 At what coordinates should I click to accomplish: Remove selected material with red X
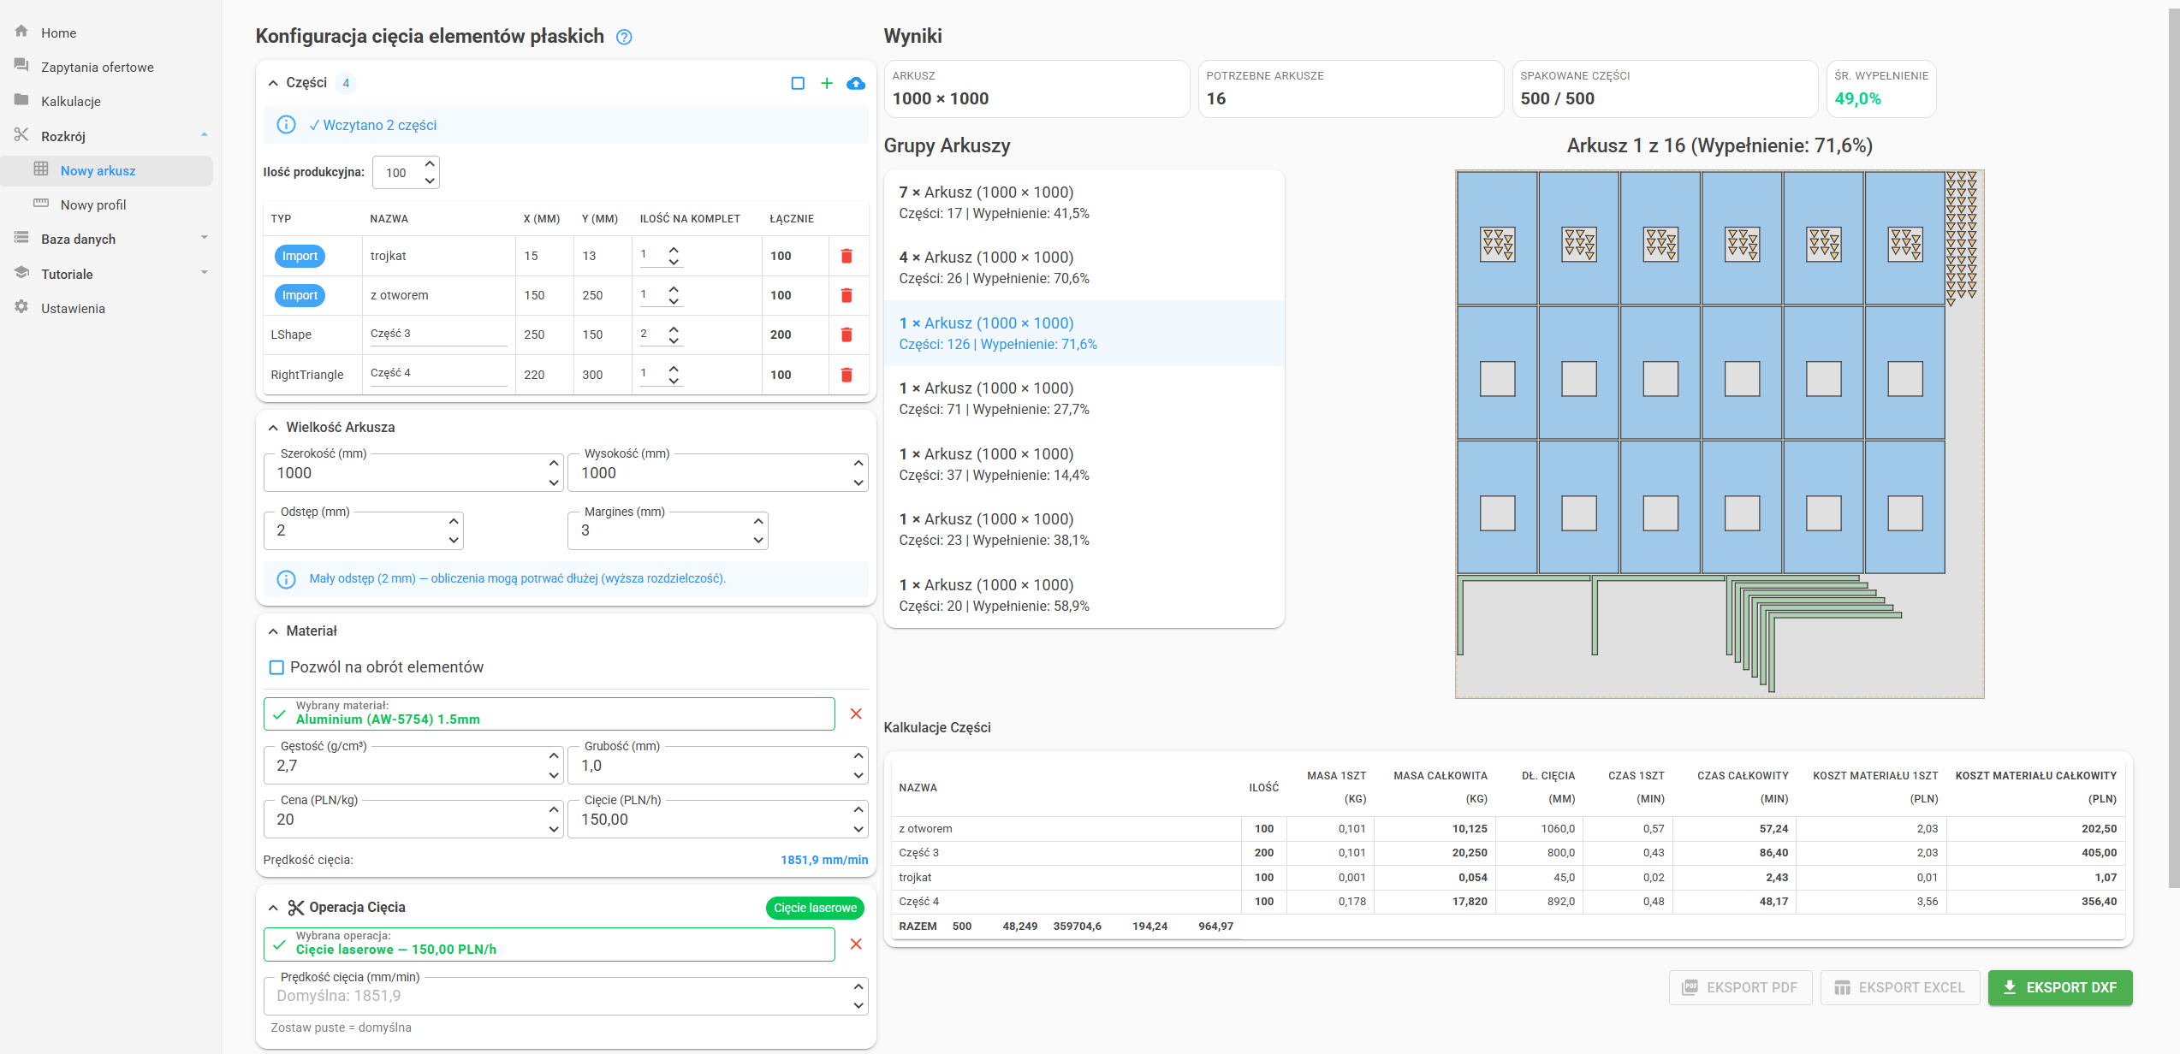(855, 714)
